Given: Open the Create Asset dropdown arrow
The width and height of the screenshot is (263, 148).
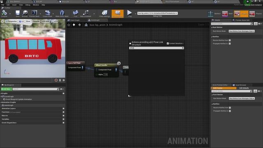Looking at the screenshot, I should coord(53,14).
